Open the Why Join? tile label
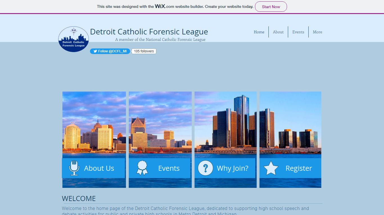This screenshot has width=384, height=215. click(x=232, y=168)
